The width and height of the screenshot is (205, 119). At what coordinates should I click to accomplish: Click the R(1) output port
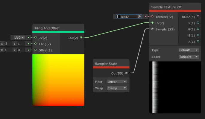coord(198,23)
